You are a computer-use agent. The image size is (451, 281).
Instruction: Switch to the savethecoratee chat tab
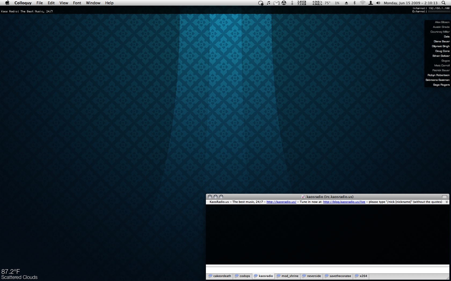pos(338,276)
